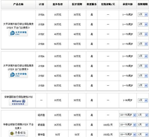Click 1-90周岁 age for Allianz plan
Screen dimensions: 149x137
click(128, 100)
